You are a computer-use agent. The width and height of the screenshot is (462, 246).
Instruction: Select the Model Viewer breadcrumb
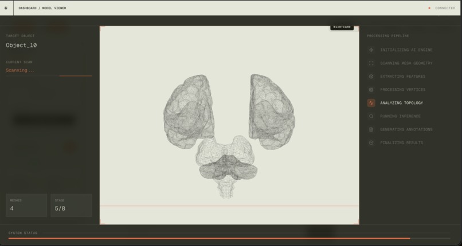54,8
